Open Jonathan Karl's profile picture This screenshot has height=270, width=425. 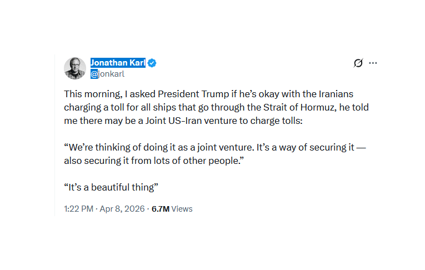[x=74, y=68]
